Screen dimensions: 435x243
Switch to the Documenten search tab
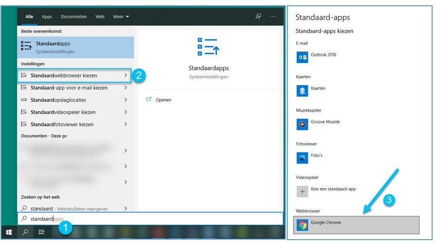coord(74,17)
